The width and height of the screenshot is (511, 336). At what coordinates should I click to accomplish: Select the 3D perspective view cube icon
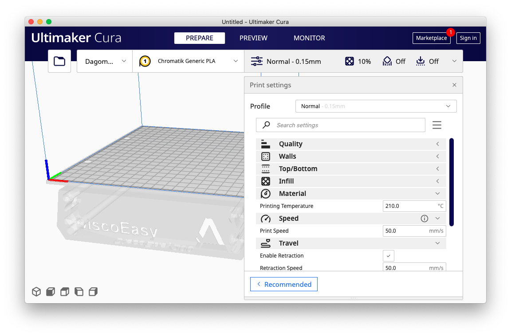click(x=36, y=292)
